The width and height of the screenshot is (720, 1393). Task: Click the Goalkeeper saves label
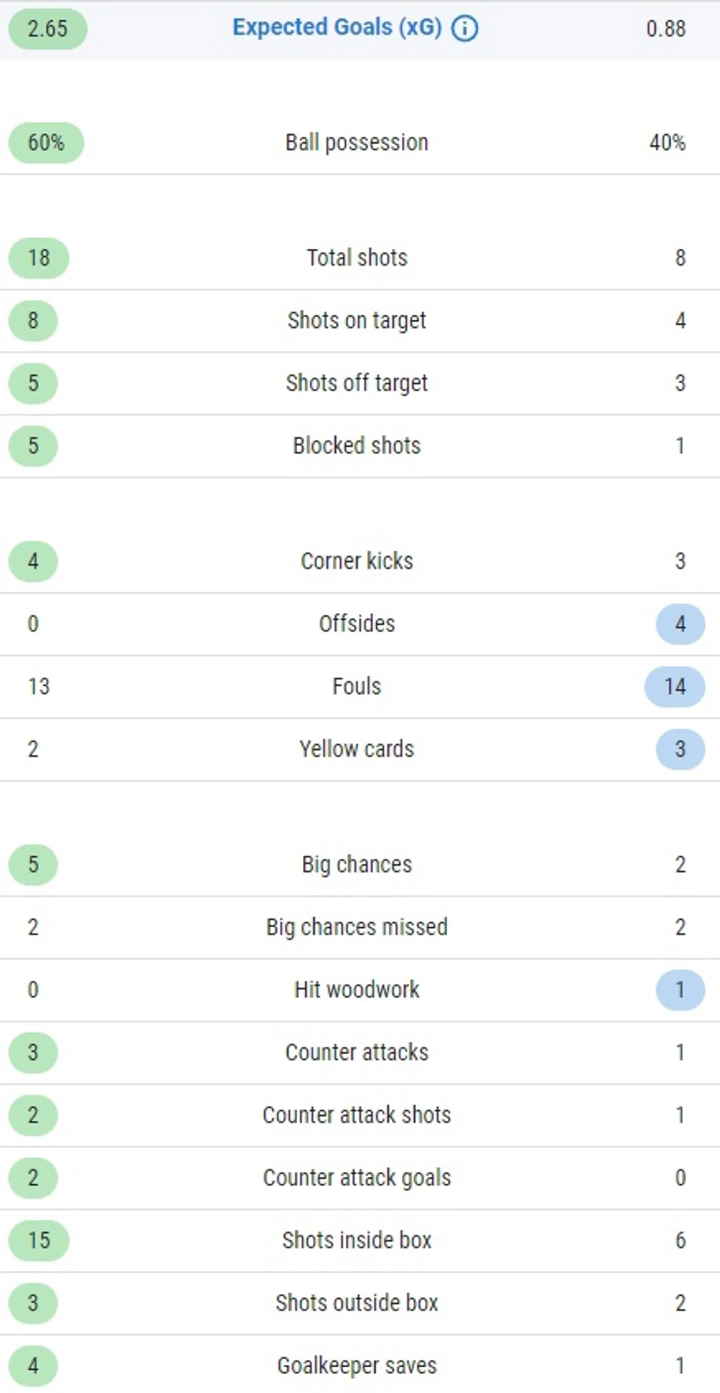[357, 1366]
